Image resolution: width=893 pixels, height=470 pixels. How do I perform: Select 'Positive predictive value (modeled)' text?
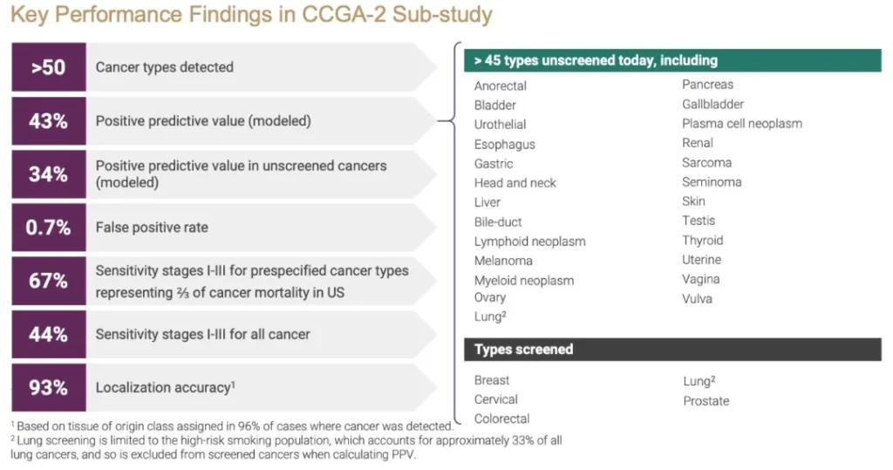[203, 121]
